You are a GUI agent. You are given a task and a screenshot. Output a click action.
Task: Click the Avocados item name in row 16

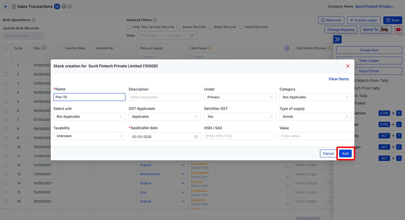[x=198, y=200]
